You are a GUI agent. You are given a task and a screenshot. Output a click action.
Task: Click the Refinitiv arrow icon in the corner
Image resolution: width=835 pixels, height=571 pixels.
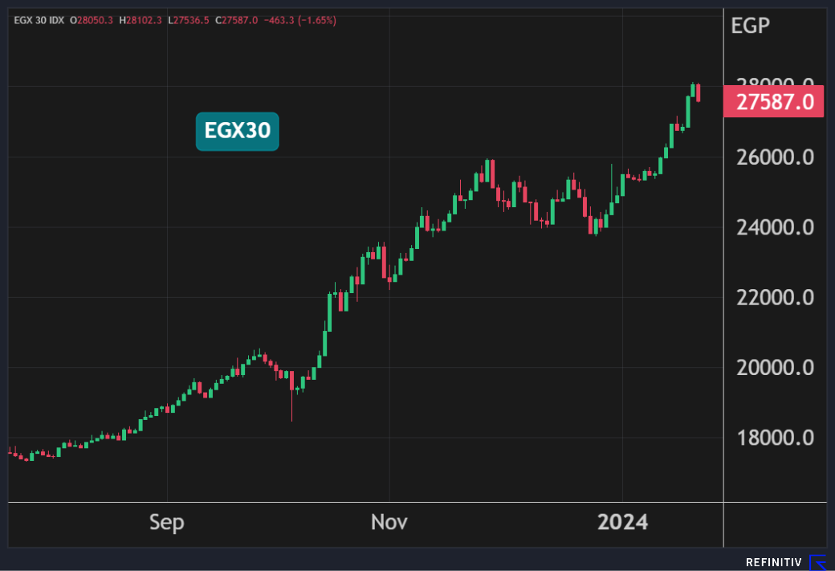coord(817,562)
